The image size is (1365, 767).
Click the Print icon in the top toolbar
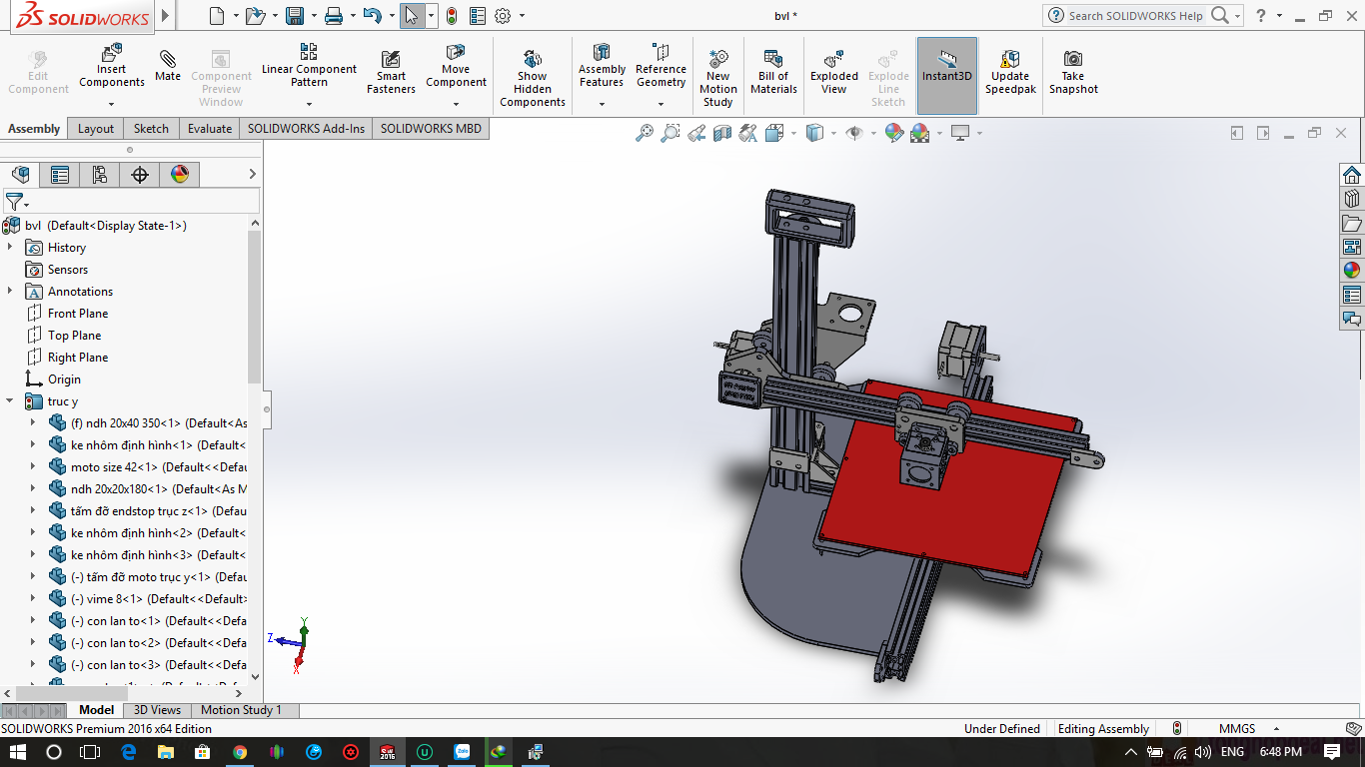[x=334, y=15]
